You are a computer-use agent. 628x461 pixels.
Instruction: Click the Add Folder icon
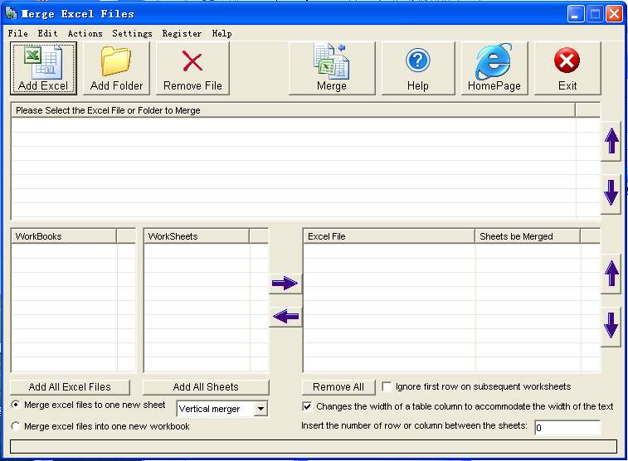point(116,62)
